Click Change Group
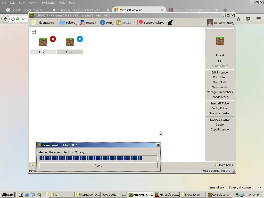This screenshot has height=198, width=264. (x=220, y=97)
